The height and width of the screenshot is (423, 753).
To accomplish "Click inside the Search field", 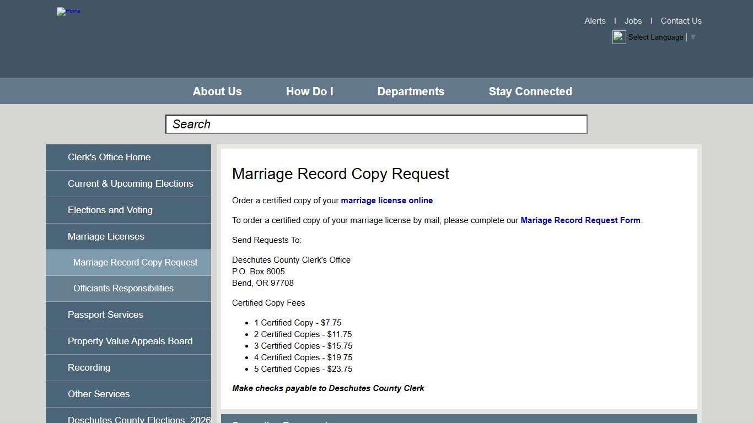I will tap(376, 124).
